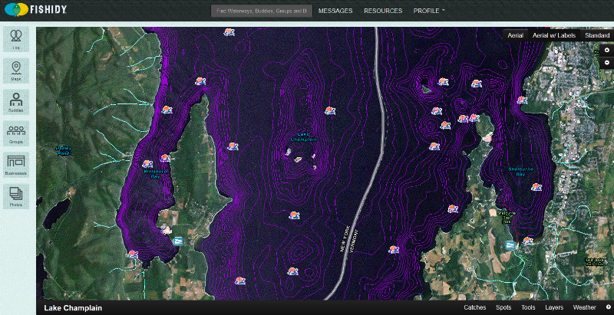The image size is (614, 315).
Task: Zoom out on the map
Action: click(x=606, y=61)
